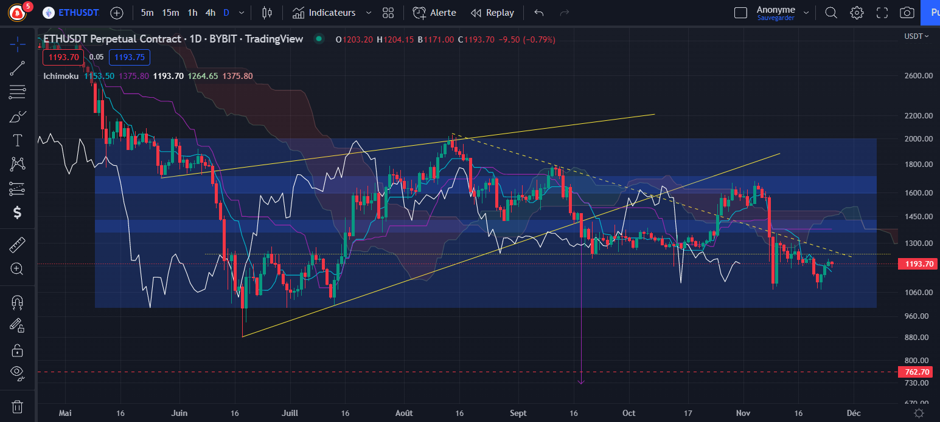
Task: Open the chart style candles dropdown
Action: click(x=266, y=12)
